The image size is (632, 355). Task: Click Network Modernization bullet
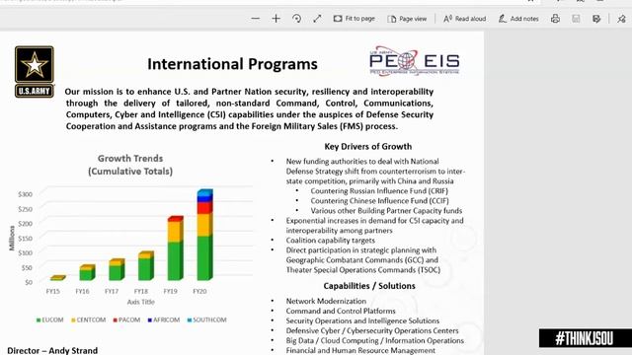(326, 301)
